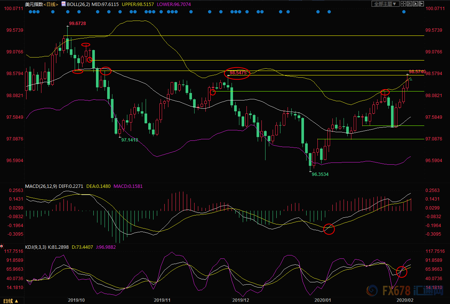Click the BOLL indicator chart icon
Screen dimensions: 450x304
pos(63,4)
